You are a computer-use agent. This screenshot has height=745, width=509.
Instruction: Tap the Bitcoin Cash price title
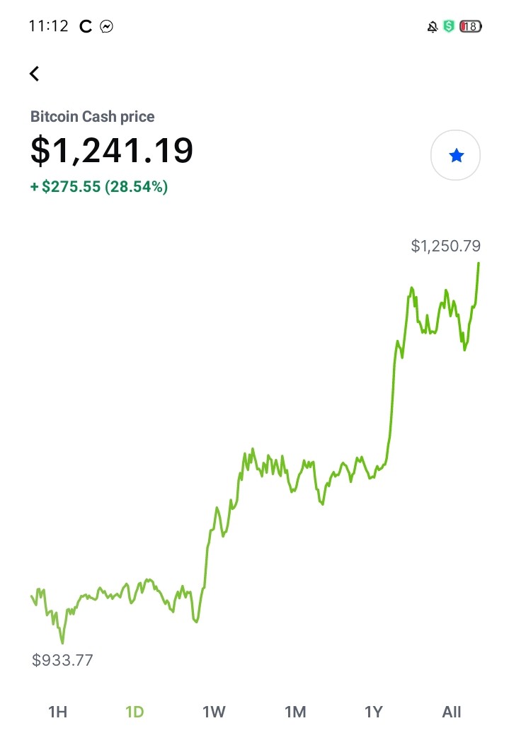[92, 116]
